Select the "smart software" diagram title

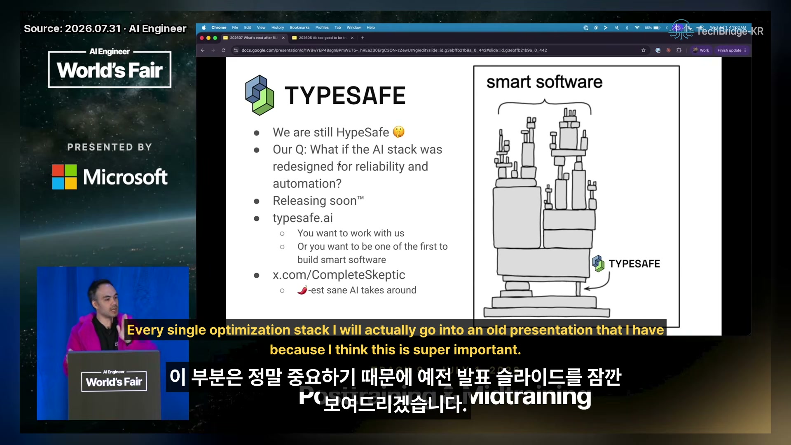(544, 82)
